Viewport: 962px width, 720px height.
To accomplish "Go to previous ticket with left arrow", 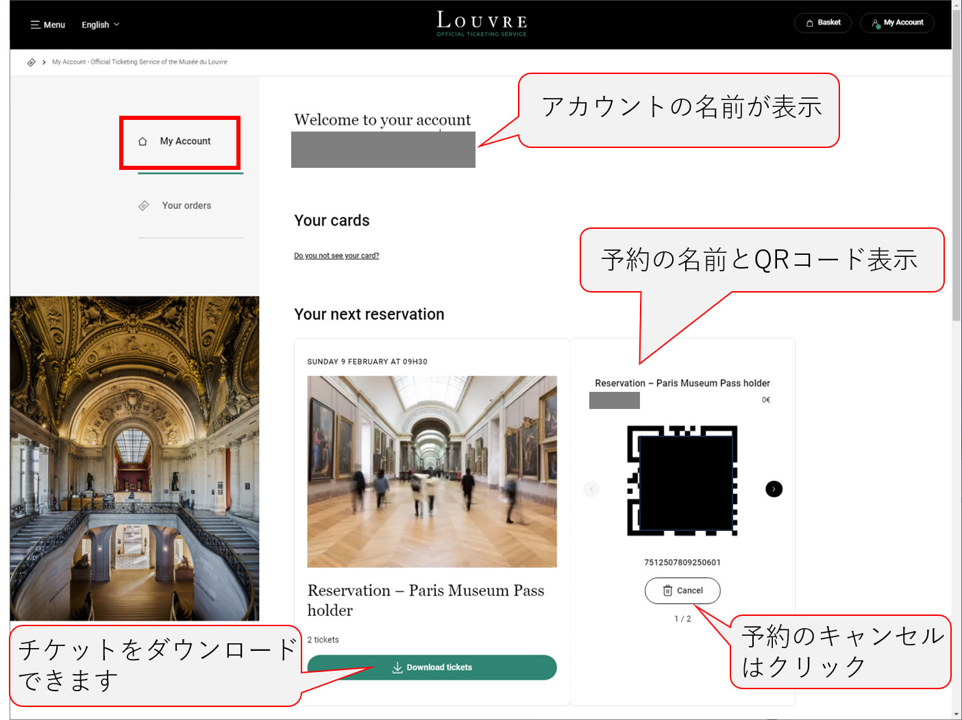I will [591, 489].
